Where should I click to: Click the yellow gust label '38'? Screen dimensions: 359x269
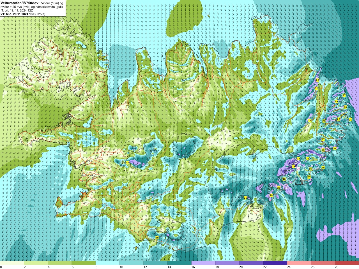[294, 166]
